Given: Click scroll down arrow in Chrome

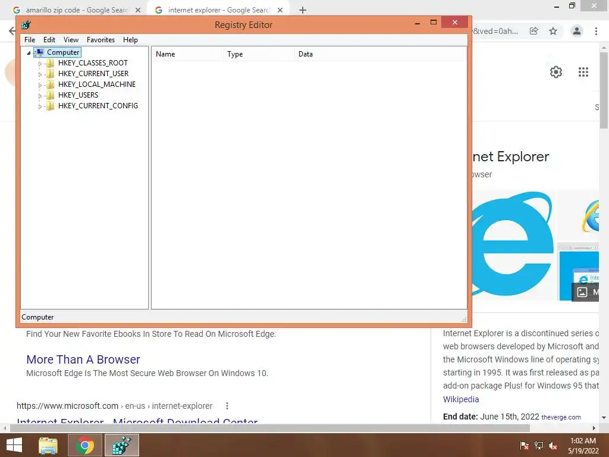Looking at the screenshot, I should (x=604, y=418).
